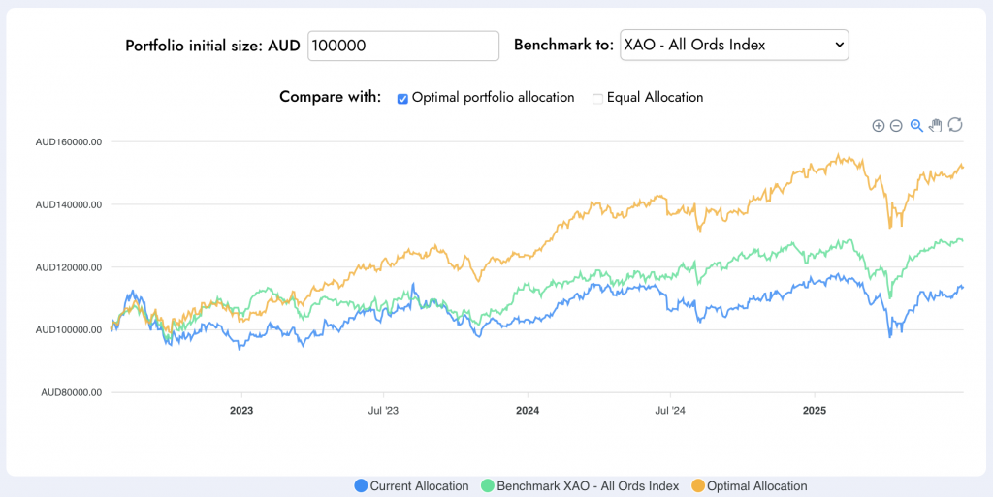Click the Portfolio initial size input field
The width and height of the screenshot is (993, 497).
click(402, 46)
